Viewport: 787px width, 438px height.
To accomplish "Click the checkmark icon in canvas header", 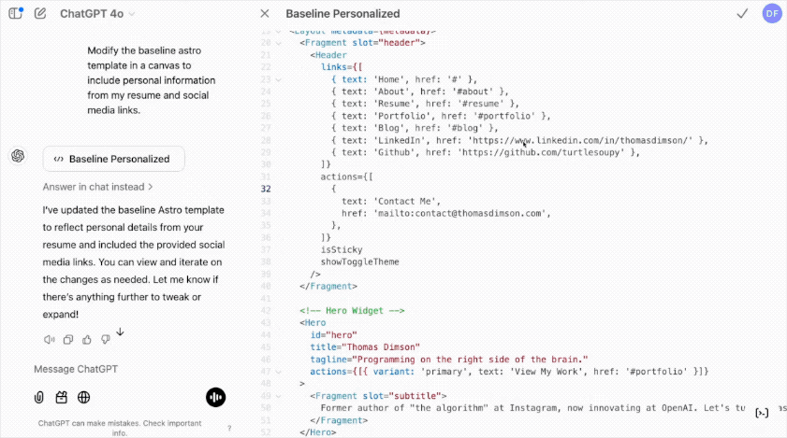I will click(x=742, y=14).
